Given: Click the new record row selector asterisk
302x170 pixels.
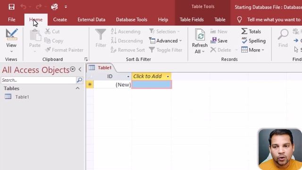Looking at the screenshot, I should pyautogui.click(x=90, y=85).
